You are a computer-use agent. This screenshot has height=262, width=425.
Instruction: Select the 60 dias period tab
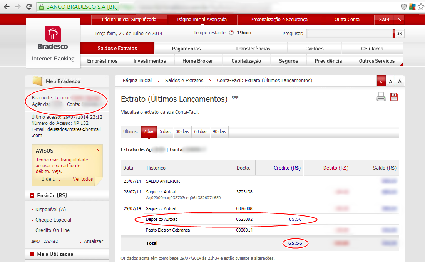coord(201,131)
